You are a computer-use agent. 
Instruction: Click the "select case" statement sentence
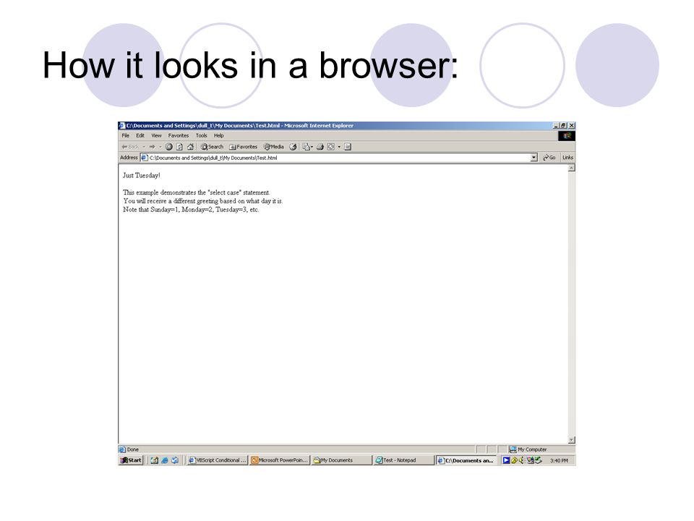coord(197,192)
